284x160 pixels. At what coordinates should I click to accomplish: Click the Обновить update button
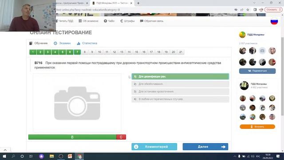click(x=273, y=10)
